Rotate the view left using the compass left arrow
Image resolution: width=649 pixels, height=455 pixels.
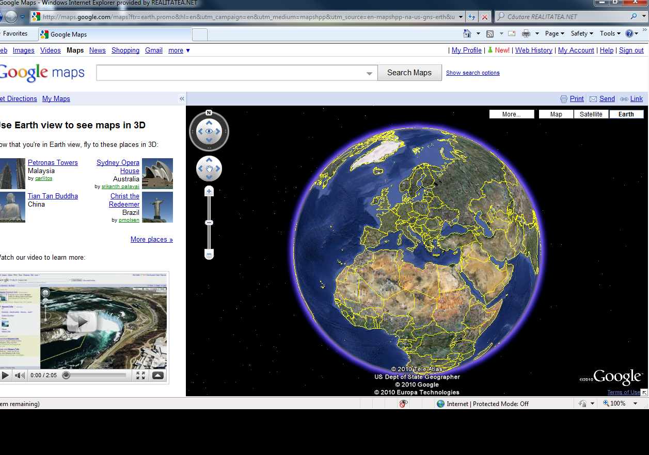point(200,132)
